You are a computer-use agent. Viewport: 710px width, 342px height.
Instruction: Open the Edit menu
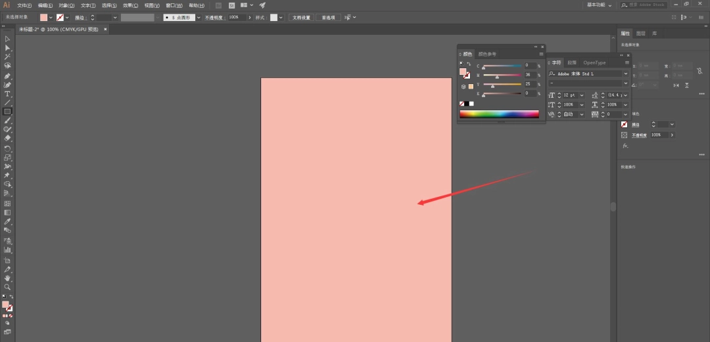click(x=45, y=5)
